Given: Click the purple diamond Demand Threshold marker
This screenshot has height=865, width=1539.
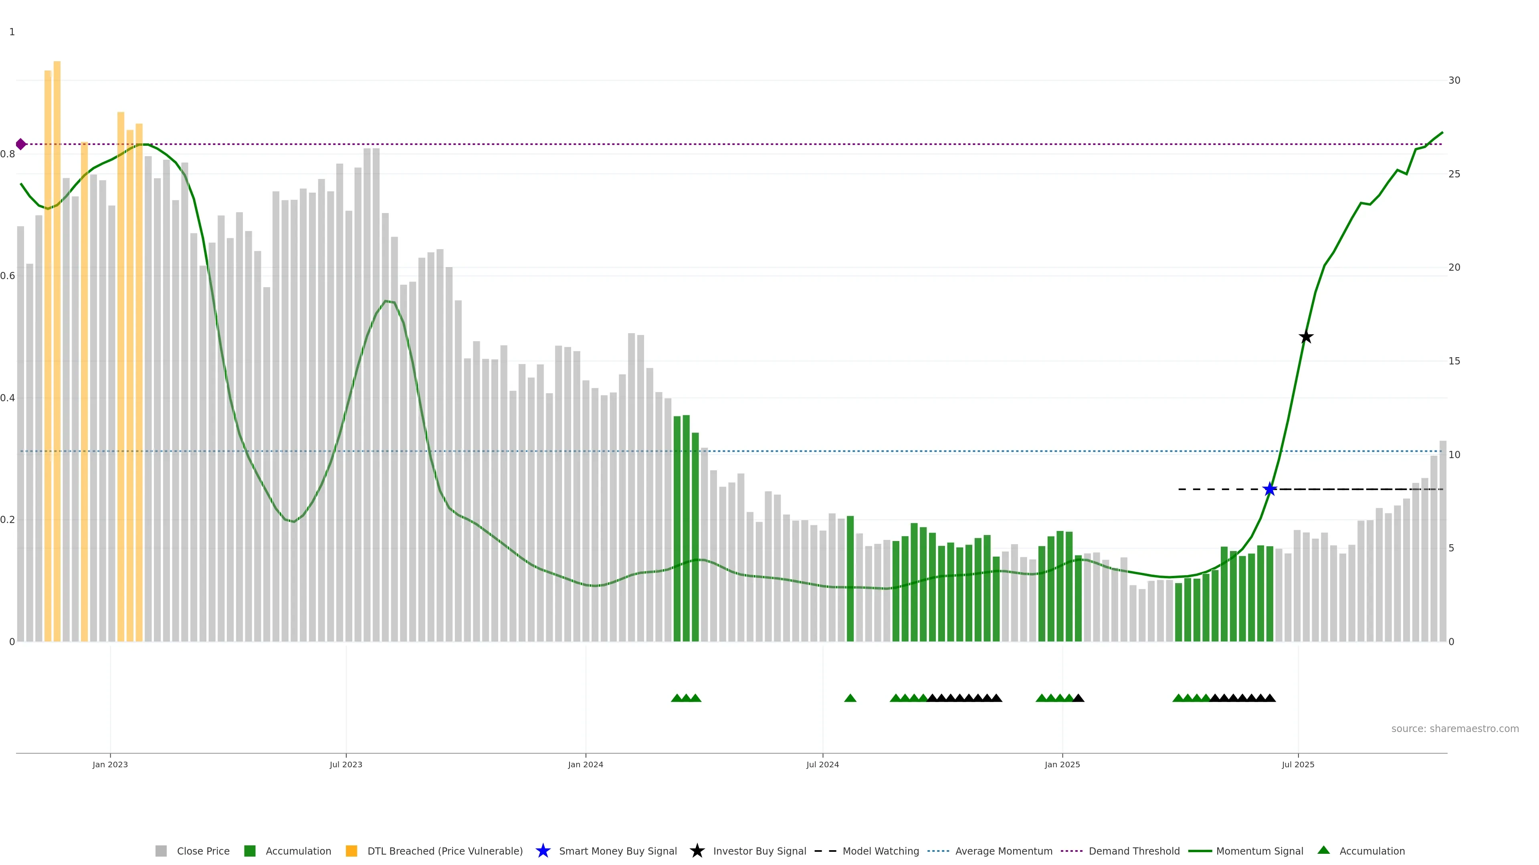Looking at the screenshot, I should pos(21,144).
